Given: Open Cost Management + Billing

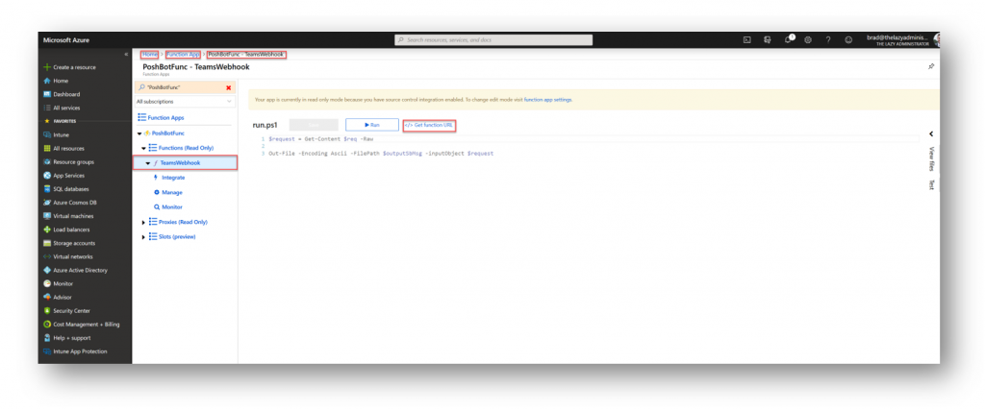Looking at the screenshot, I should [x=86, y=325].
